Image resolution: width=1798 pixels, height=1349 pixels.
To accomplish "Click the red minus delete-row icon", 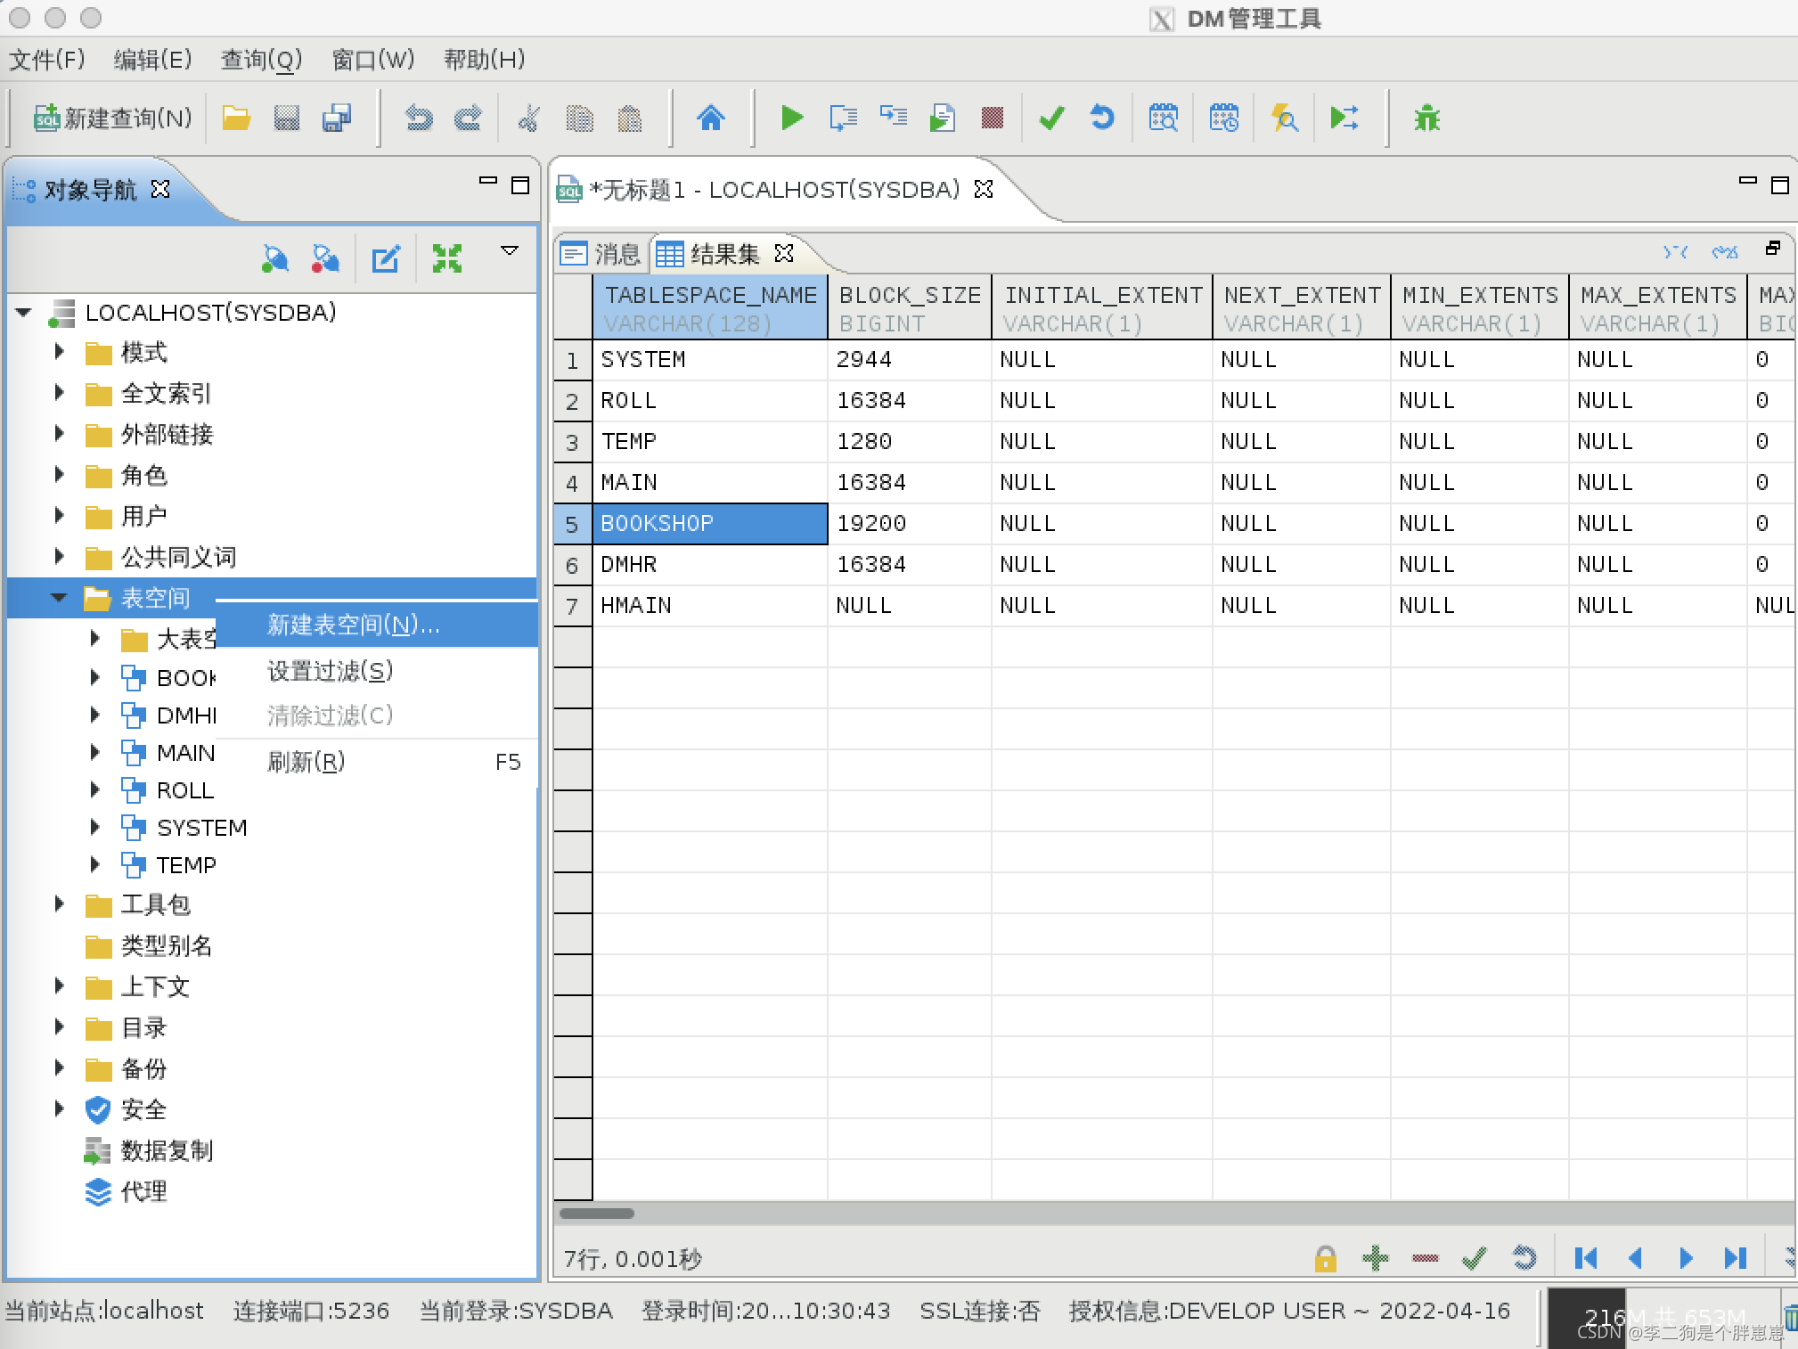I will pyautogui.click(x=1426, y=1258).
